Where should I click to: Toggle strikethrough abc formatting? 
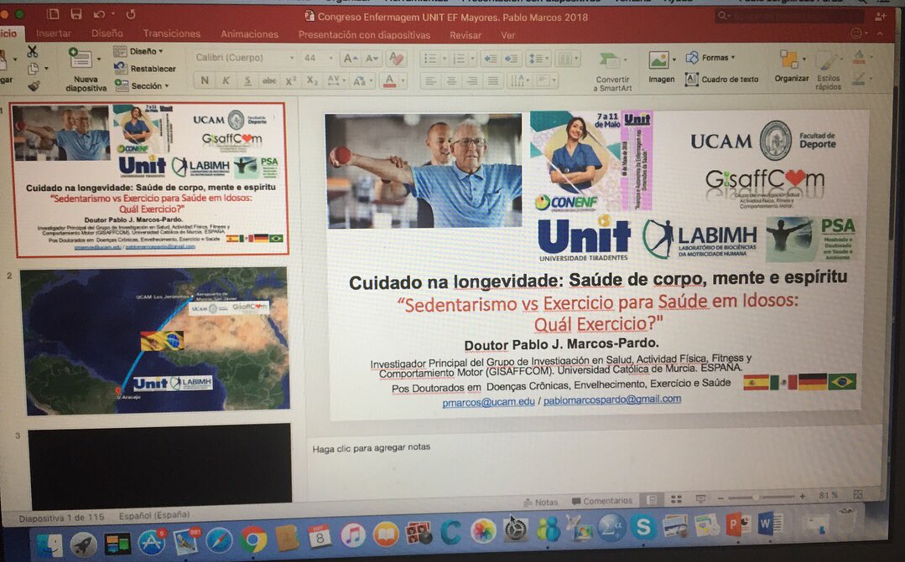pyautogui.click(x=268, y=80)
